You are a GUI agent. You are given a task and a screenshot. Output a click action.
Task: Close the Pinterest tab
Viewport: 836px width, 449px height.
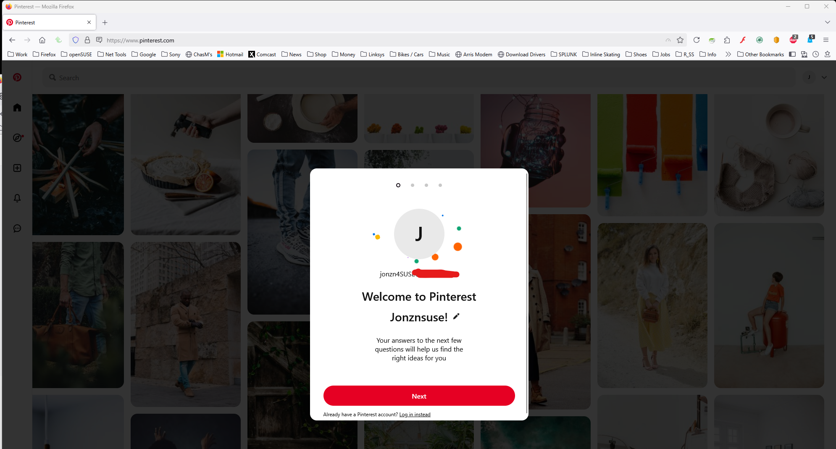89,23
